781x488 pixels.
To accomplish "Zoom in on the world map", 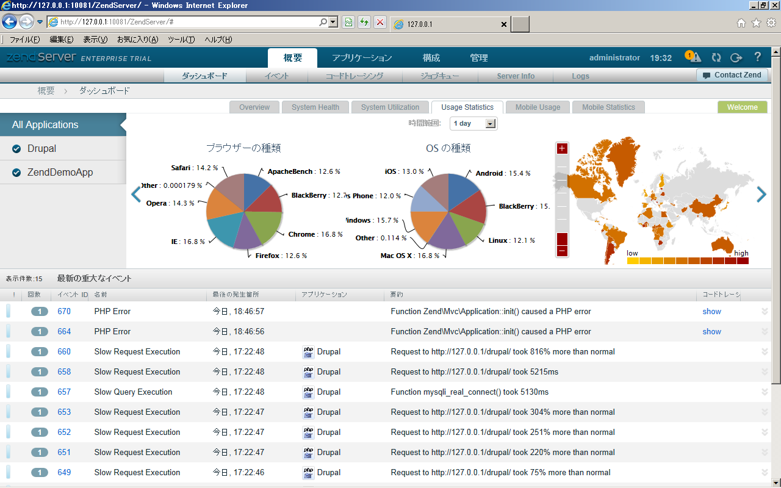I will pyautogui.click(x=562, y=149).
